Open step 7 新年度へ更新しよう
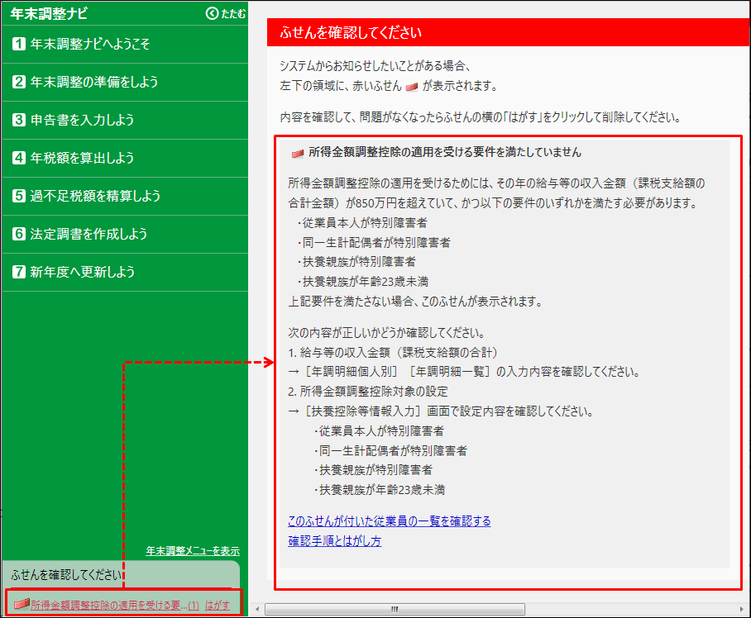 point(125,272)
